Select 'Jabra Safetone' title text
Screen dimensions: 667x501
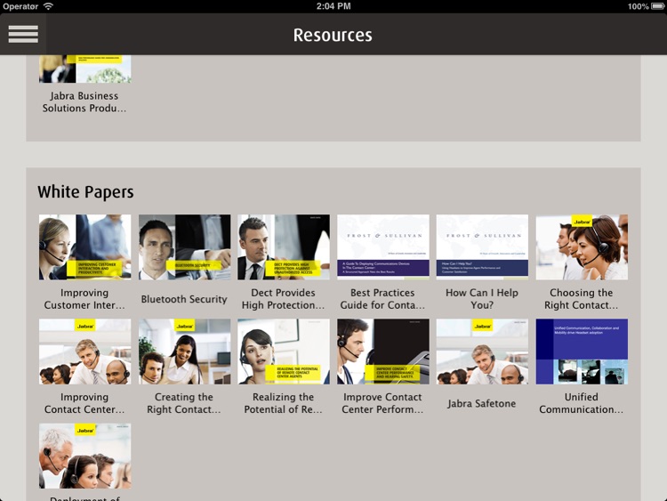click(x=481, y=403)
